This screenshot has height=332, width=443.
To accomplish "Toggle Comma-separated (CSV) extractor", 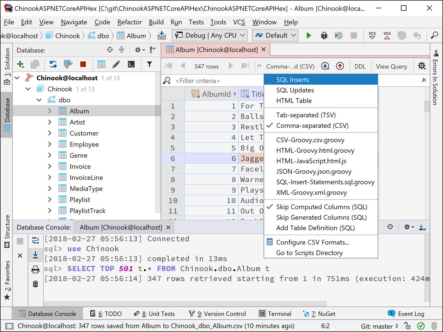I will (x=321, y=126).
